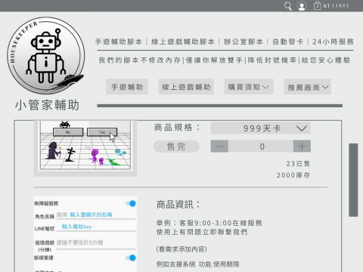This screenshot has height=272, width=363.
Task: Open the 線上遊戲輔助腳本 top link
Action: tap(183, 42)
